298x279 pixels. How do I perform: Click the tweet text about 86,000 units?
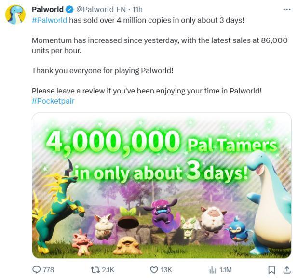coord(160,45)
